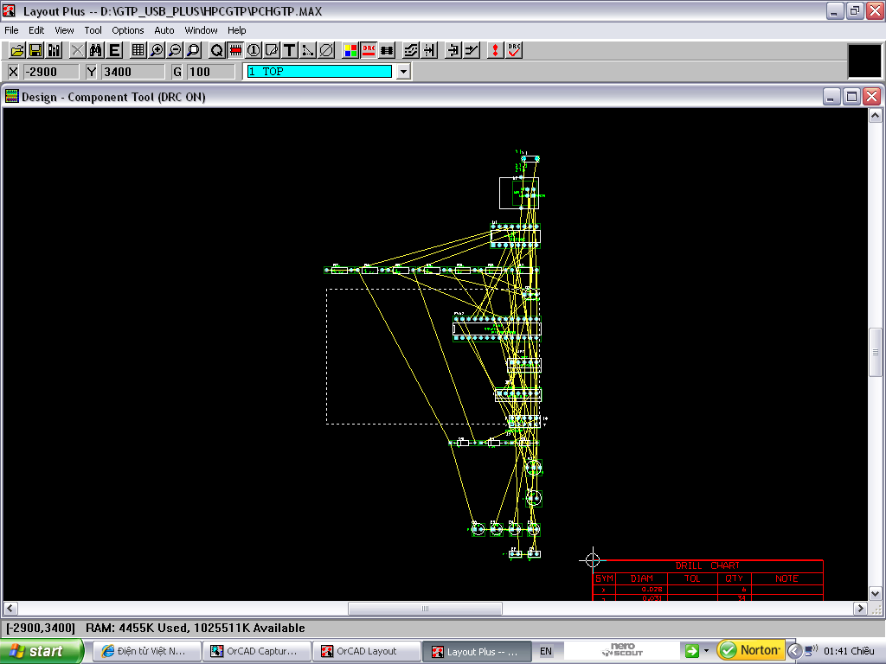This screenshot has width=886, height=664.
Task: Open the File menu
Action: (11, 30)
